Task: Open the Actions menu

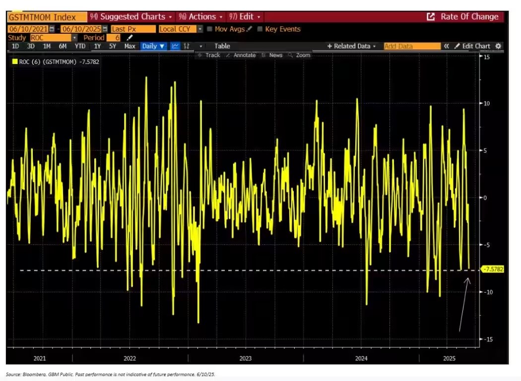Action: [200, 16]
